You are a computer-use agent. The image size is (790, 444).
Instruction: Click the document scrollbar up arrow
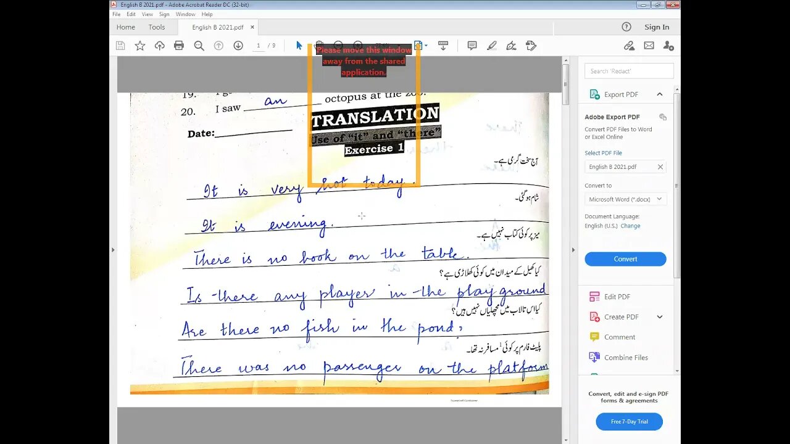pos(565,60)
